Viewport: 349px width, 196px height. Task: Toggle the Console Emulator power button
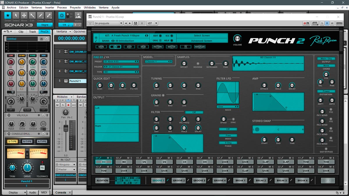click(x=43, y=134)
